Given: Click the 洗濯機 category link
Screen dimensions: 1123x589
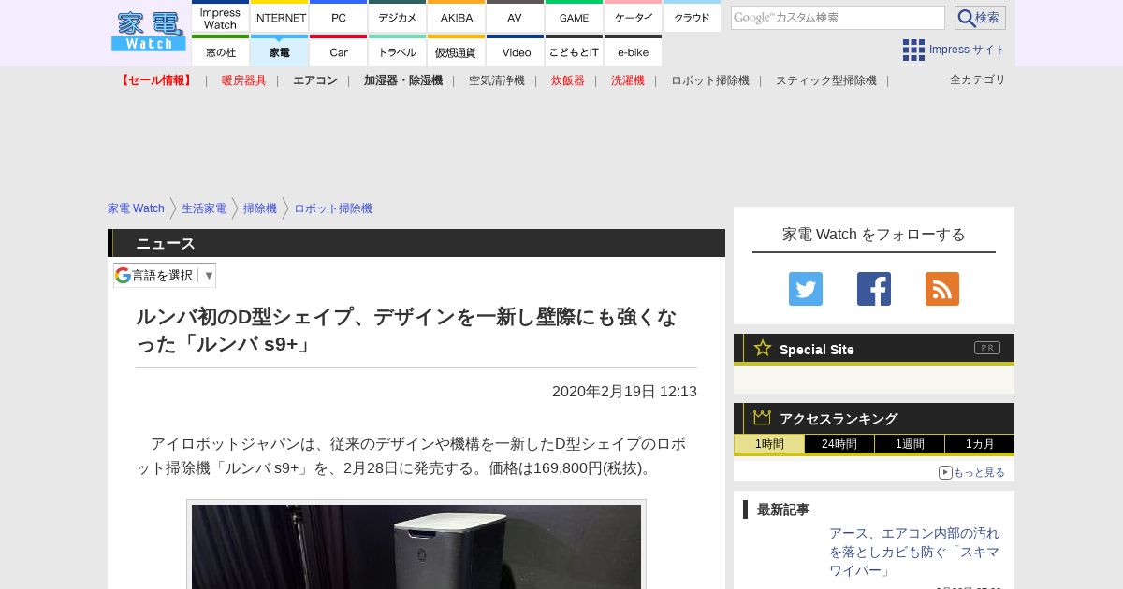Looking at the screenshot, I should pyautogui.click(x=628, y=80).
